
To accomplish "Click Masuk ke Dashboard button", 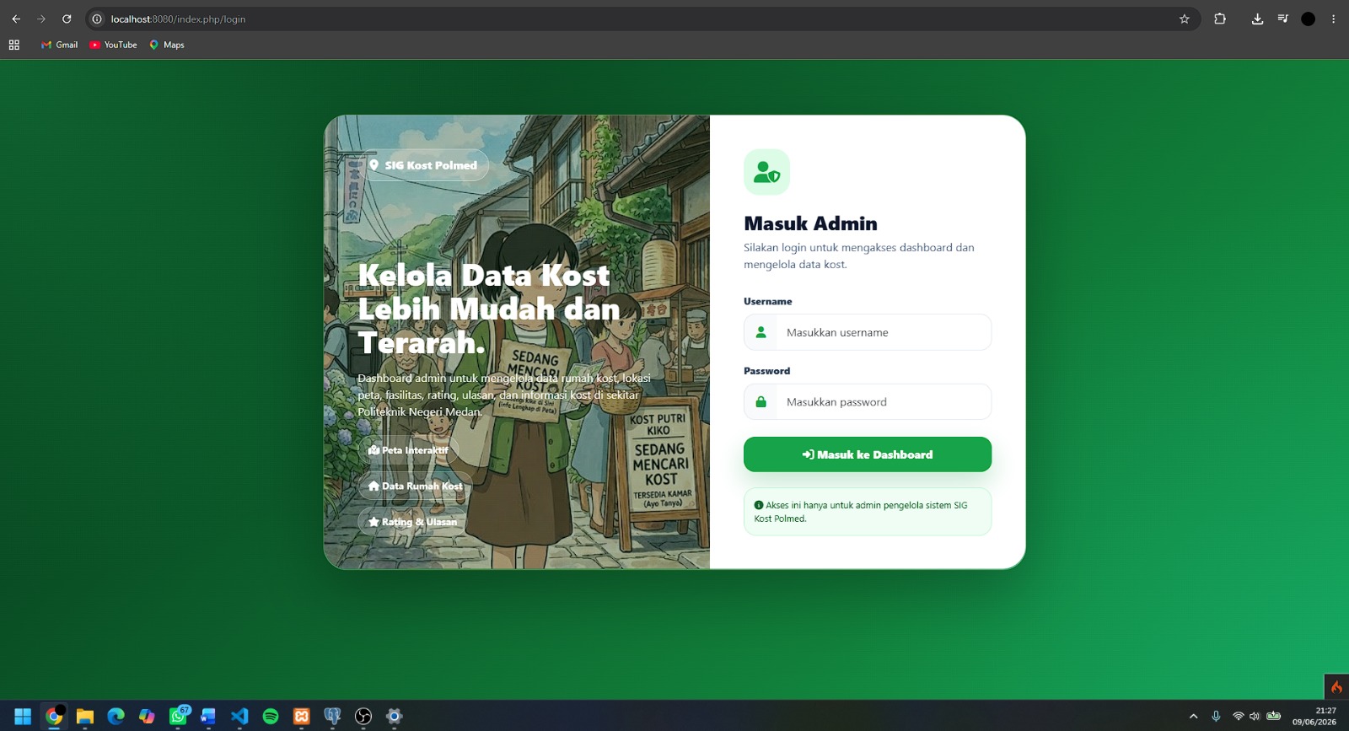I will click(868, 454).
